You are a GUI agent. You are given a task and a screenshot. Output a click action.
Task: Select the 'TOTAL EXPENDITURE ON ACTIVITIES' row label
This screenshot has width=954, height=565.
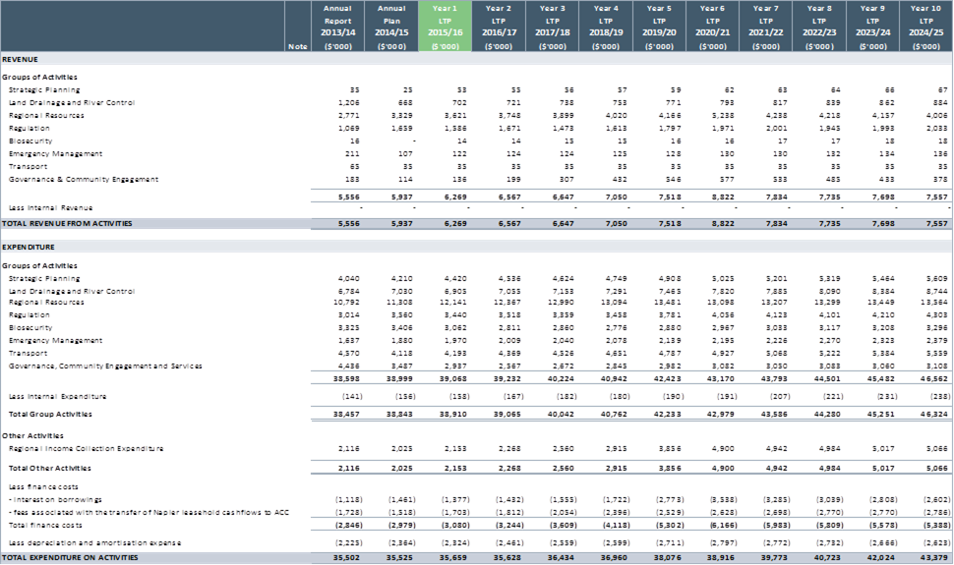pos(70,558)
